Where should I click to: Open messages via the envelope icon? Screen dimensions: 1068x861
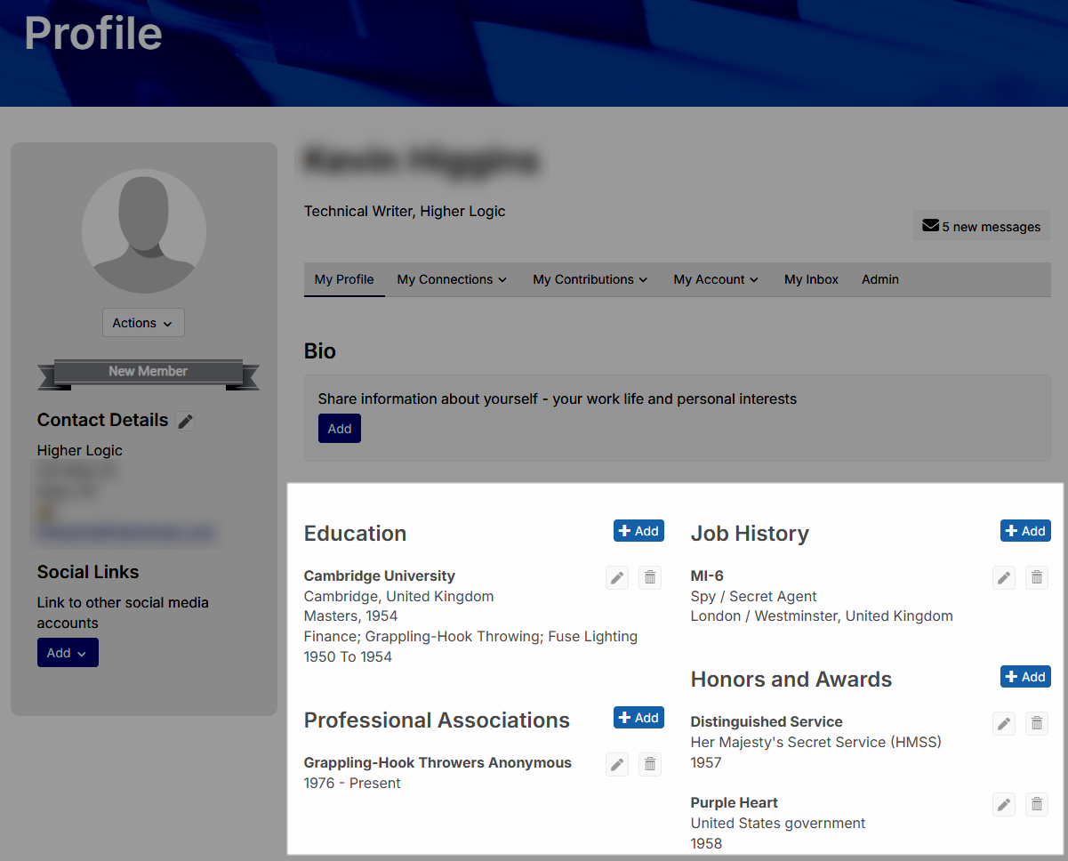929,225
